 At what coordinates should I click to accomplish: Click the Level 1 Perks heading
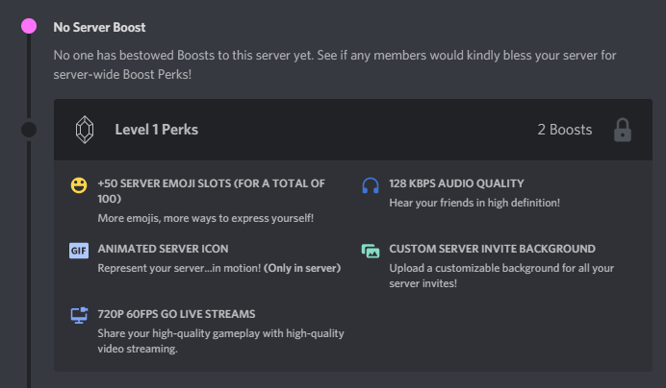[x=157, y=130]
